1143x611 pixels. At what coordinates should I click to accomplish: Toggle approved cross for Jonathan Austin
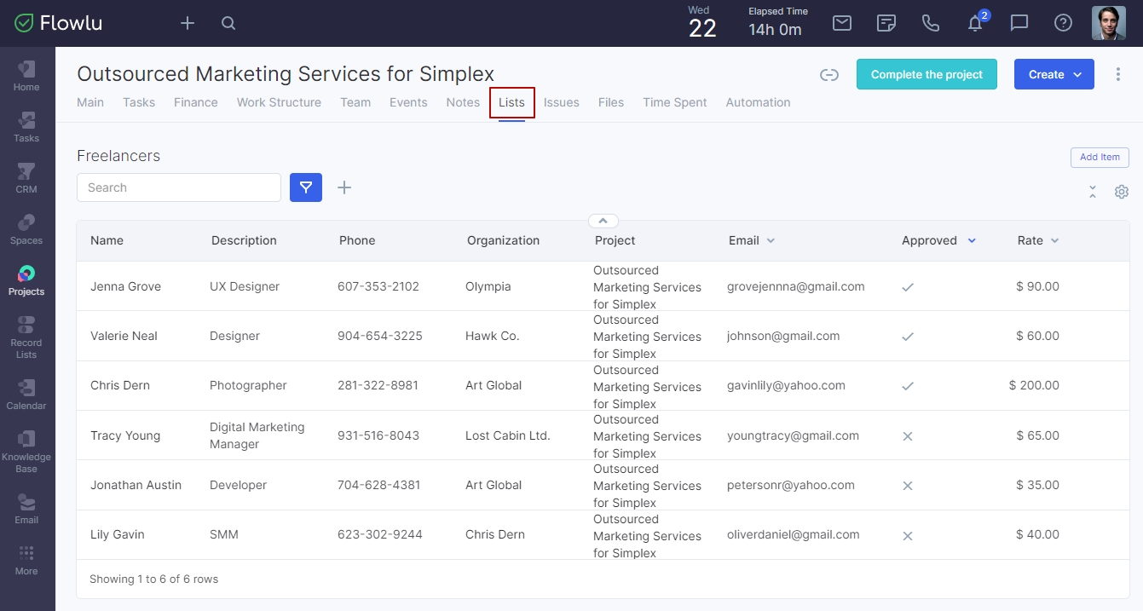tap(908, 486)
